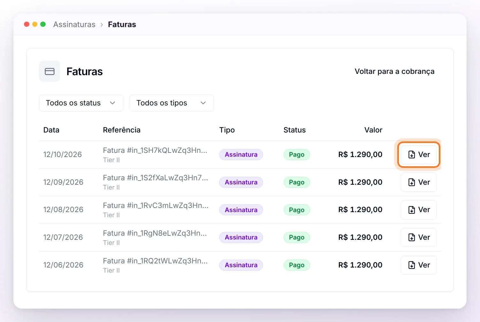Screen dimensions: 480x322
Task: Close the window with the red button
Action: (27, 24)
